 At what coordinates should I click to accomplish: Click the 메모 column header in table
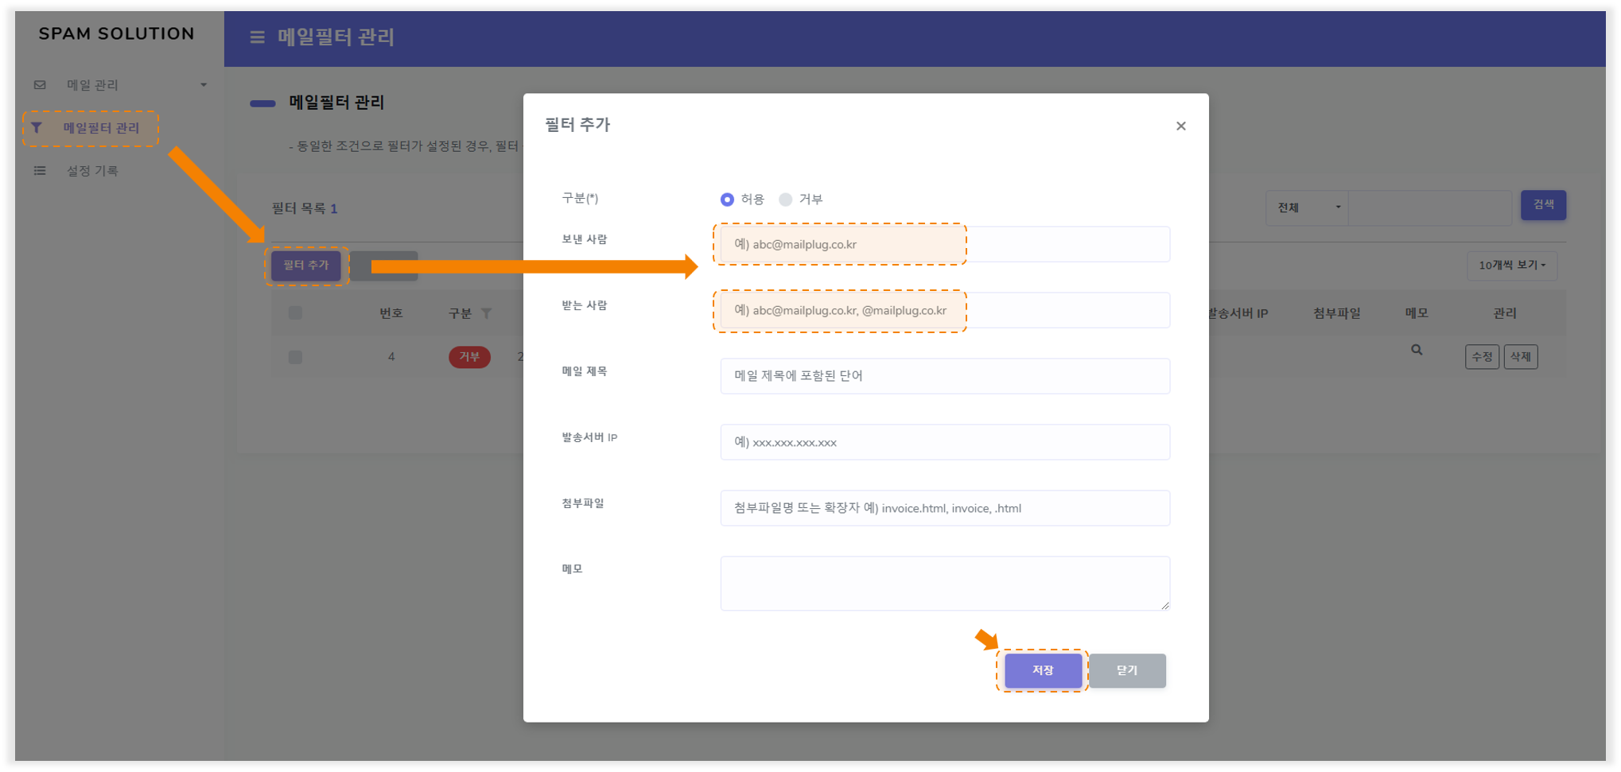[x=1417, y=314]
